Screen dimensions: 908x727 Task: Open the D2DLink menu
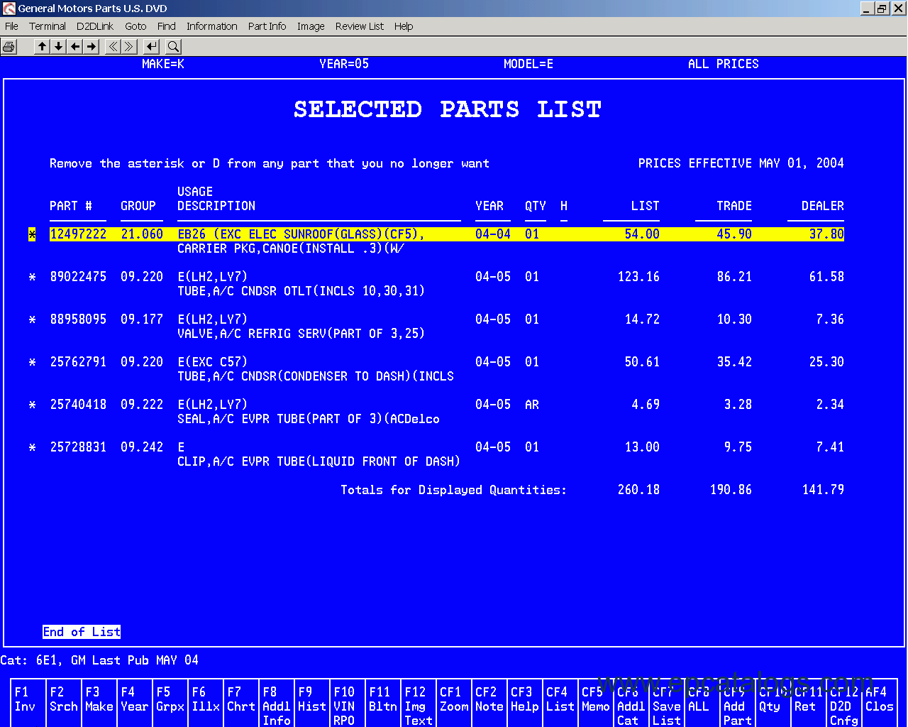95,26
